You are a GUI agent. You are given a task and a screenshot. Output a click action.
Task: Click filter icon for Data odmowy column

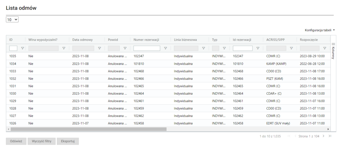click(x=99, y=48)
